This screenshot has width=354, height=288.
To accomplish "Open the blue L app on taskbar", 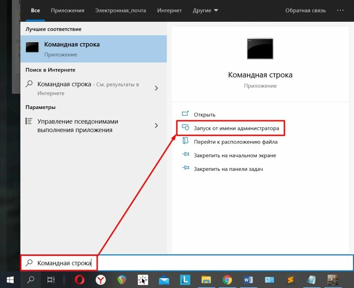I will (185, 280).
